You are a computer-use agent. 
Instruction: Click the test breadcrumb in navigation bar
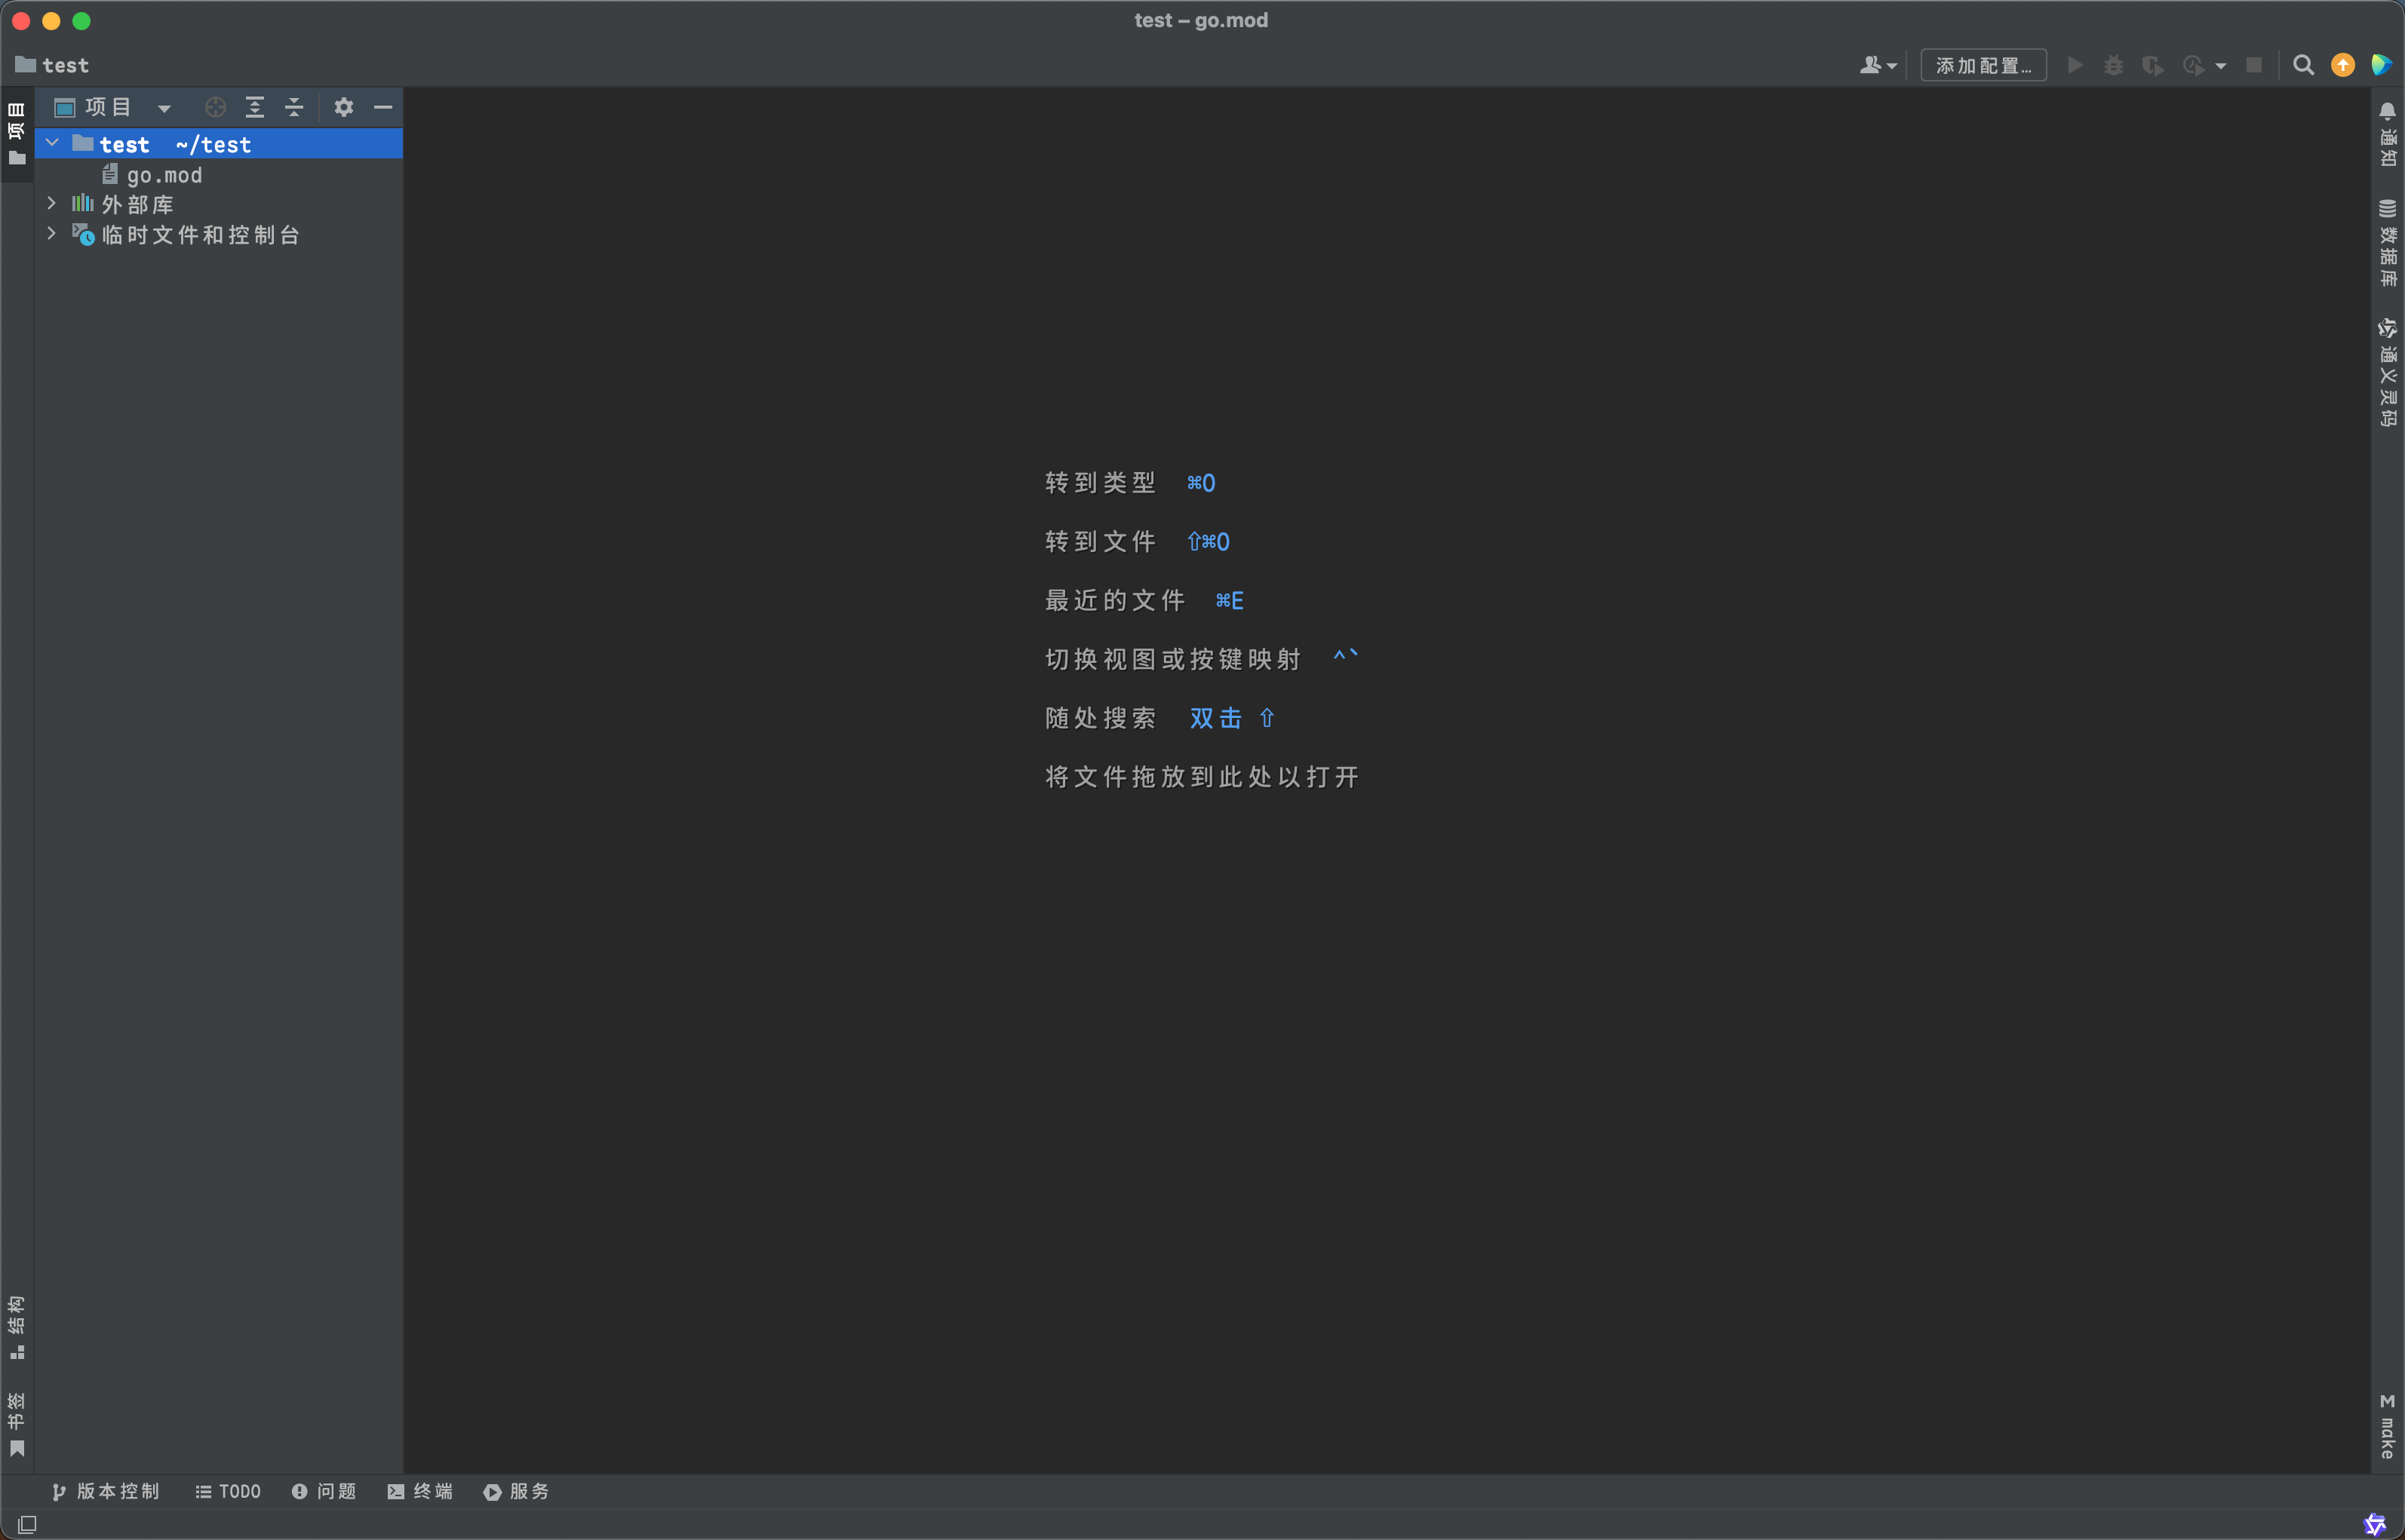pos(53,65)
